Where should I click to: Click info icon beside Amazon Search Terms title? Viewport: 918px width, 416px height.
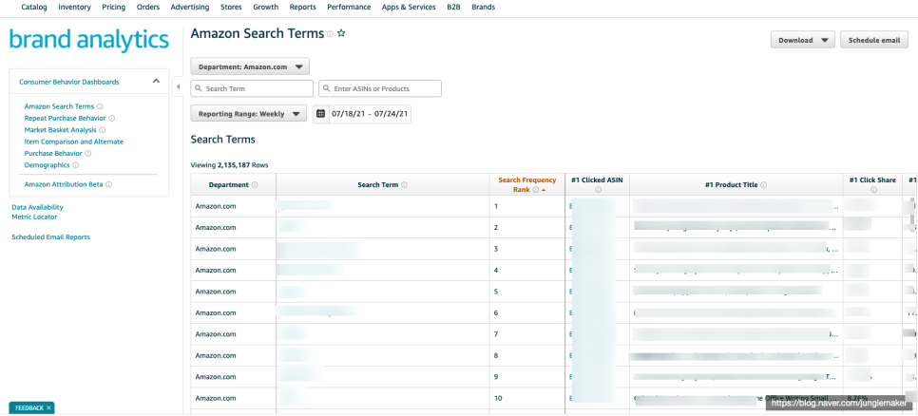pos(330,34)
